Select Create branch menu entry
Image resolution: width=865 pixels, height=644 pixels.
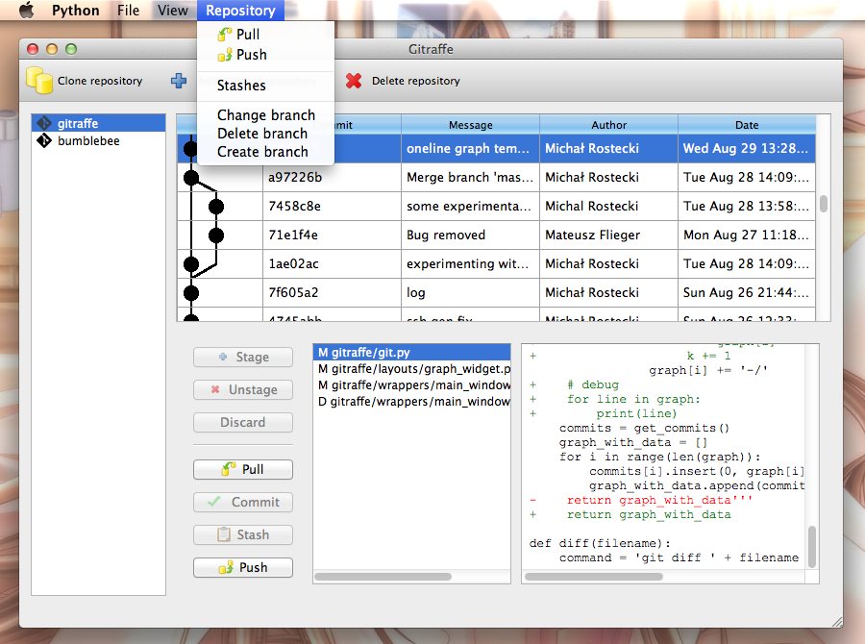point(265,152)
